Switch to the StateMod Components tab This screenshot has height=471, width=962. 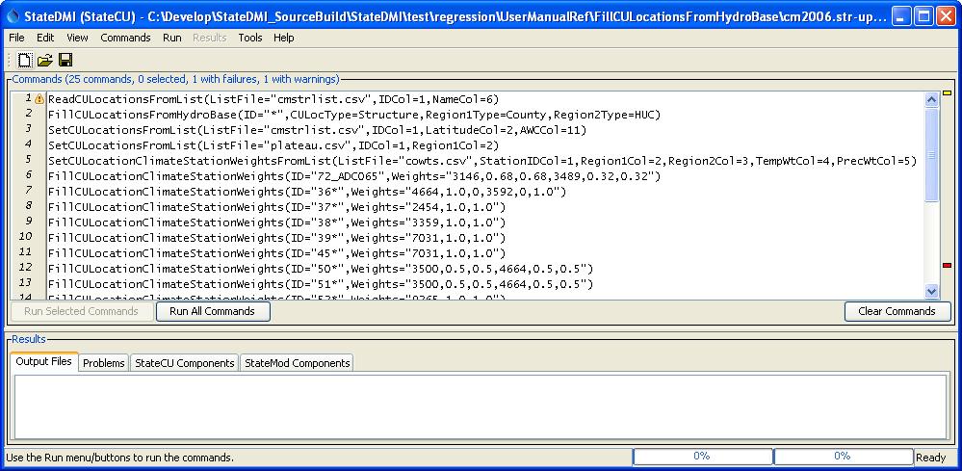[297, 363]
